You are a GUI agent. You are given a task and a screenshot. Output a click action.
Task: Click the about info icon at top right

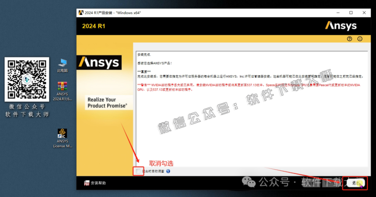click(360, 39)
